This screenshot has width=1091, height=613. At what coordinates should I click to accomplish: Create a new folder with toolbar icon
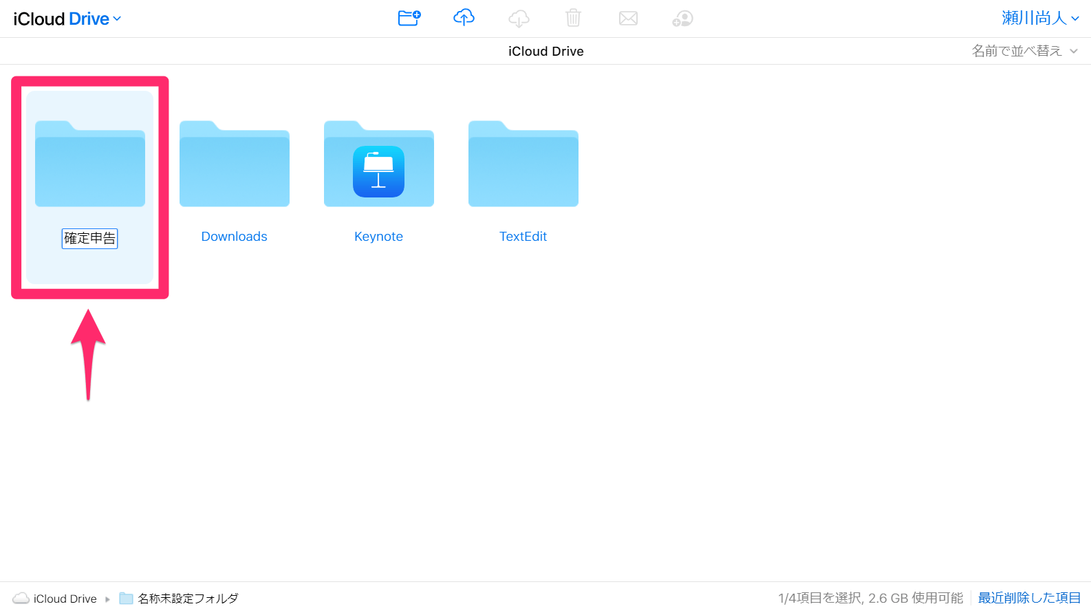click(x=409, y=18)
